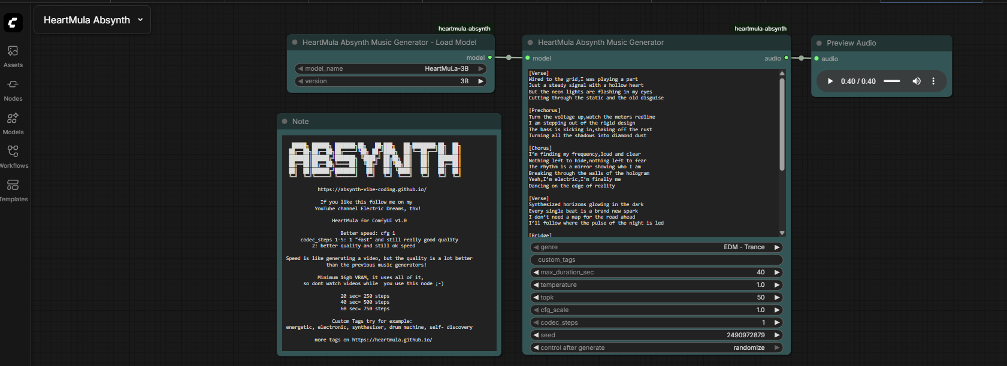Click the absynth-vibe-coding.github.io URL in note
1007x366 pixels.
click(x=372, y=189)
